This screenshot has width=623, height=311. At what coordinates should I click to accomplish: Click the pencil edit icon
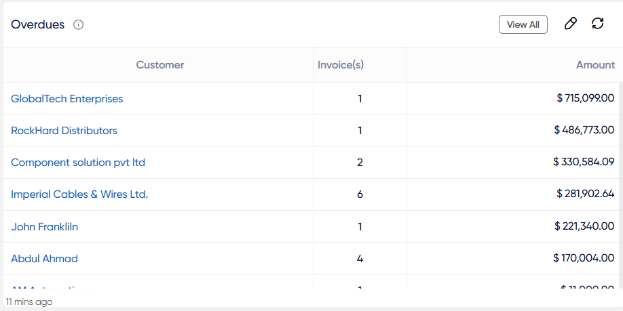(570, 24)
